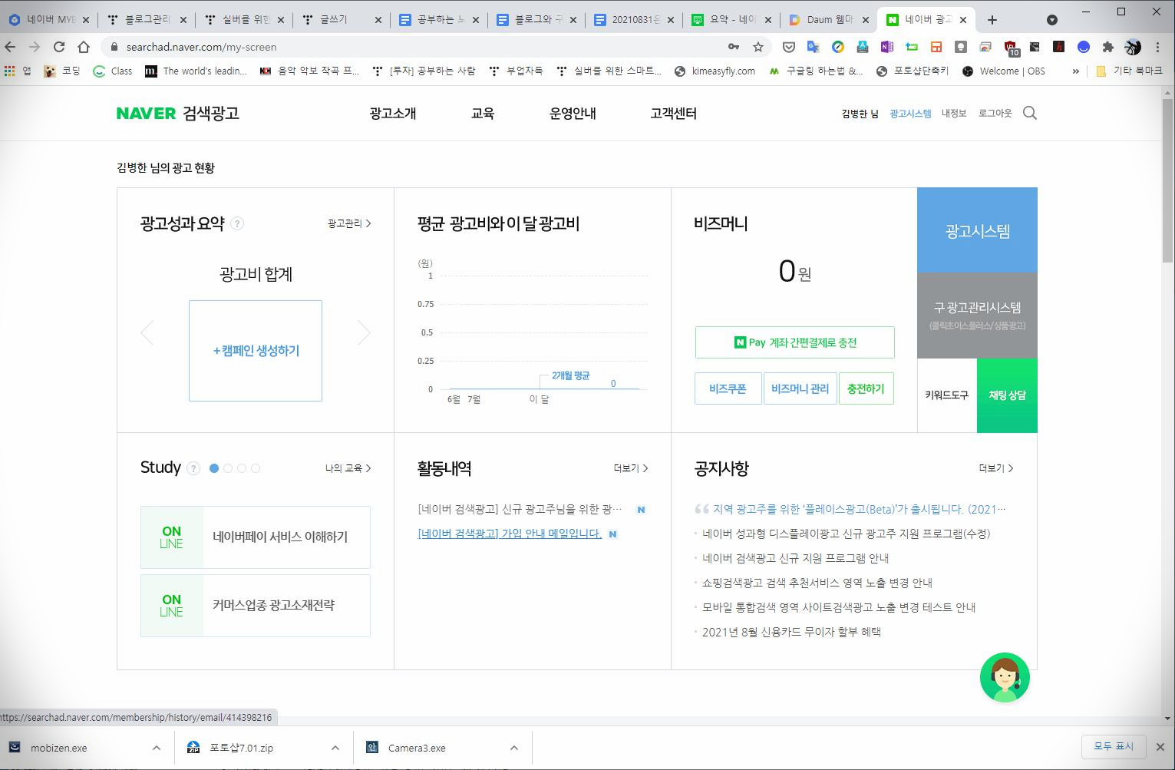This screenshot has height=770, width=1175.
Task: Click the browser back arrow
Action: pos(10,47)
